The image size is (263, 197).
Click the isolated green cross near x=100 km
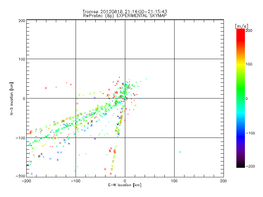point(180,152)
